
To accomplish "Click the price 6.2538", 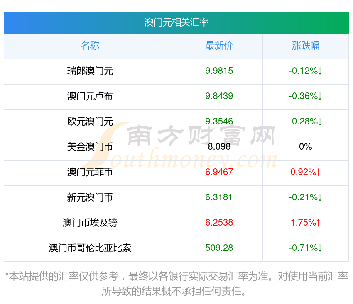I will [219, 223].
